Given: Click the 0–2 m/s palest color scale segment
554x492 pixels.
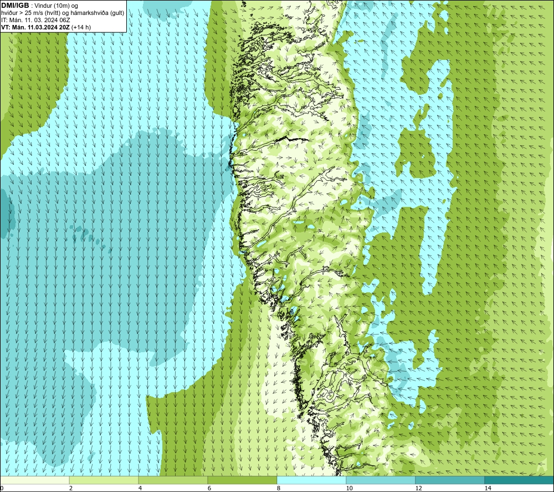Looking at the screenshot, I should pos(34,480).
